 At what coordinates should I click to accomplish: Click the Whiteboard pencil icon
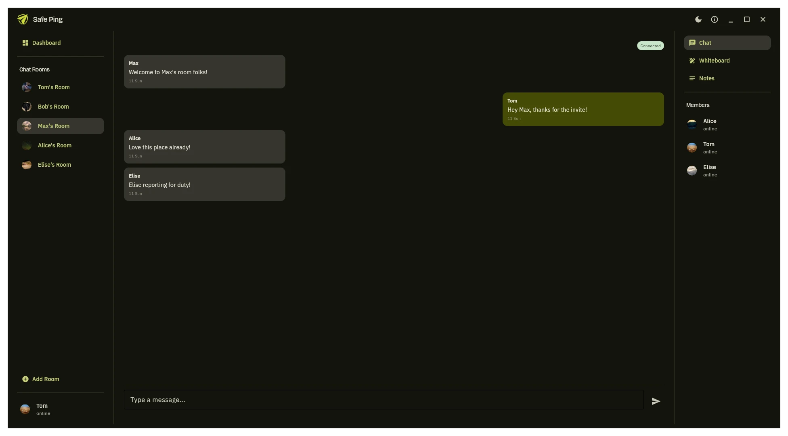click(x=692, y=61)
